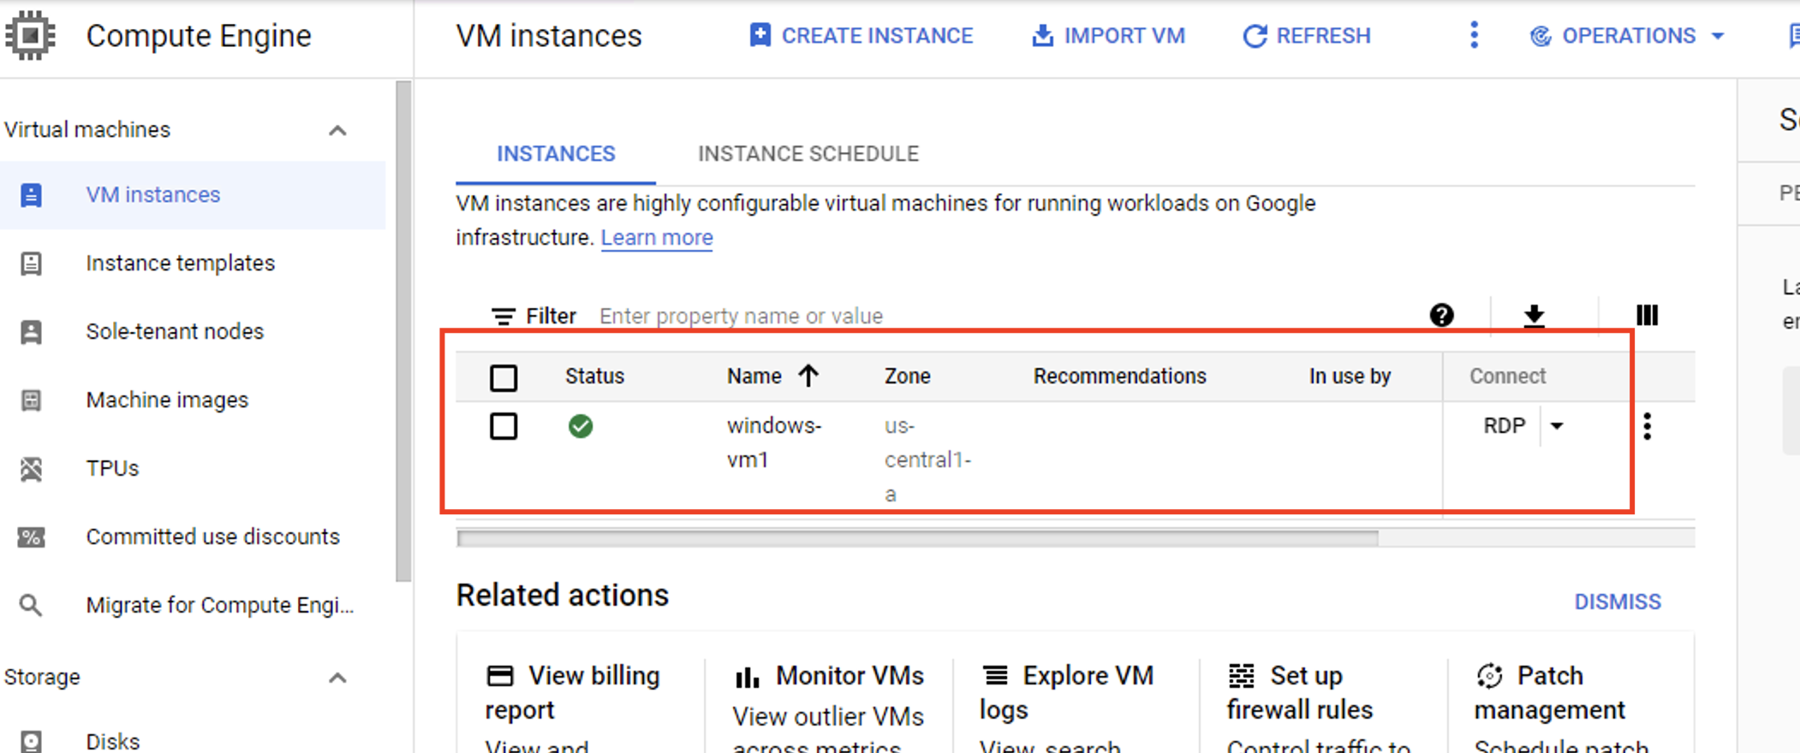1800x753 pixels.
Task: Connect to windows-vm1 via RDP
Action: [x=1505, y=426]
